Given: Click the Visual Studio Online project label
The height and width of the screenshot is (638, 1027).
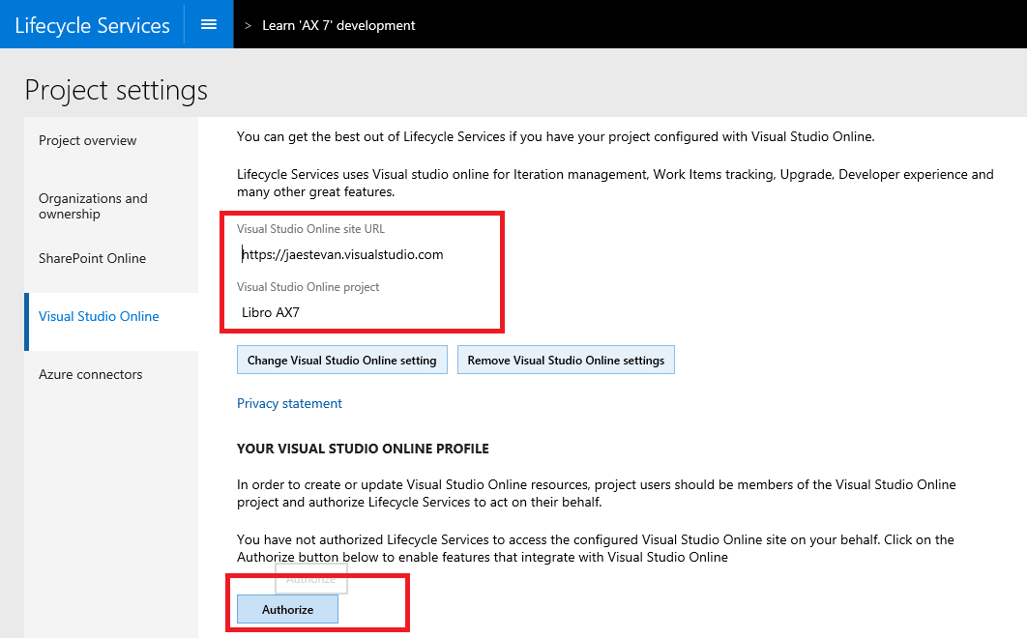Looking at the screenshot, I should coord(308,287).
